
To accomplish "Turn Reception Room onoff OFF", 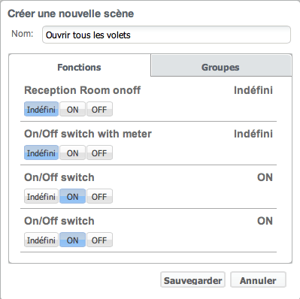I will point(99,109).
